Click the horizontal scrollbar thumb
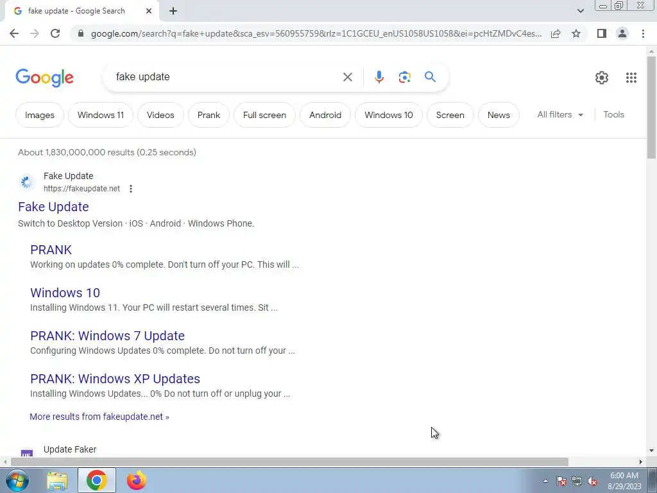657x493 pixels. click(x=289, y=462)
